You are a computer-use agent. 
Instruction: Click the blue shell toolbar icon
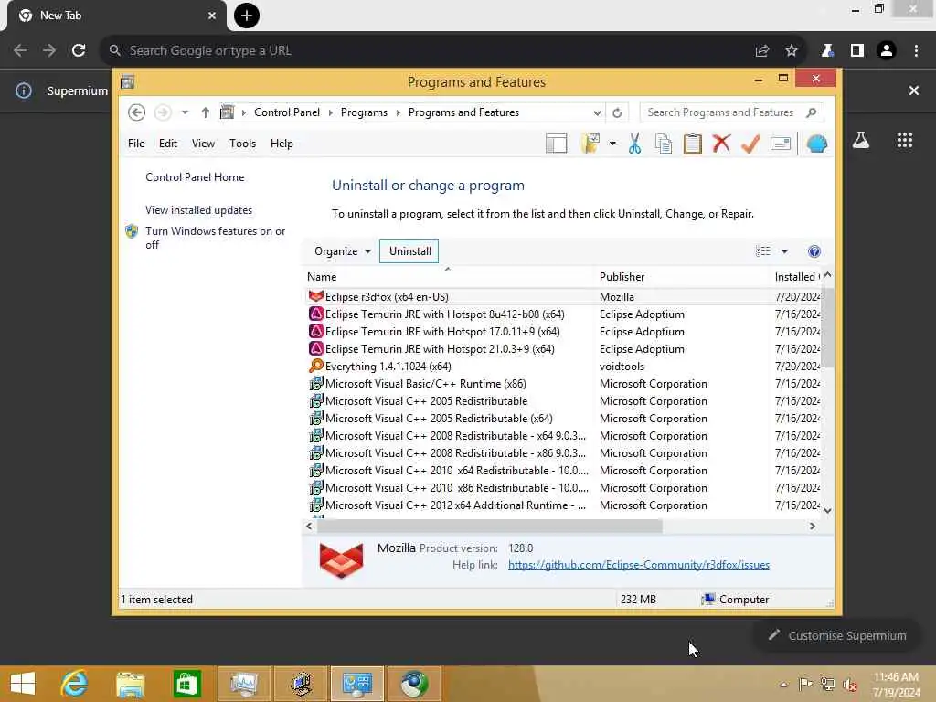coord(816,144)
